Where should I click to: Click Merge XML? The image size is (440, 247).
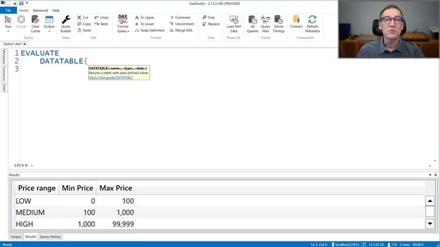click(x=181, y=30)
